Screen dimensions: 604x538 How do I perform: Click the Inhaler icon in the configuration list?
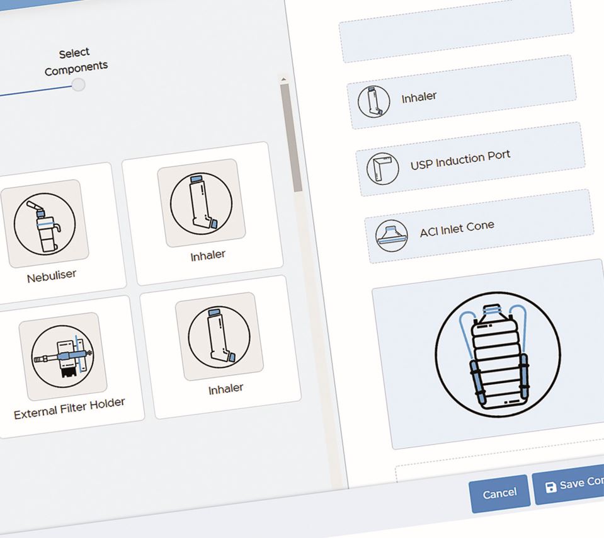(x=373, y=101)
